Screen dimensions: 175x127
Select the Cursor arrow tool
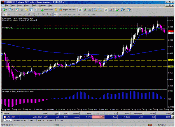4,14
